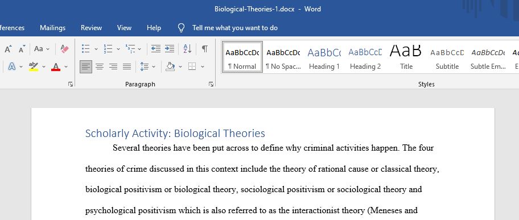Image resolution: width=519 pixels, height=220 pixels.
Task: Apply the Heading 1 style
Action: (x=324, y=57)
